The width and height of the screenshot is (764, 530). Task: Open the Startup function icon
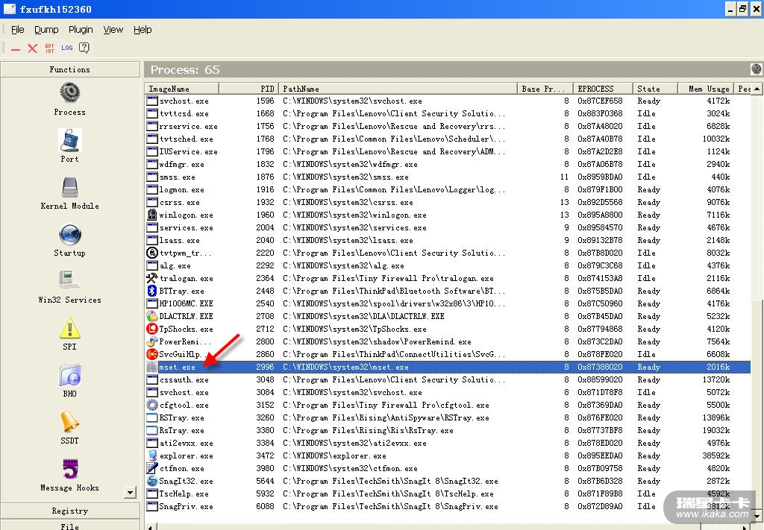69,234
